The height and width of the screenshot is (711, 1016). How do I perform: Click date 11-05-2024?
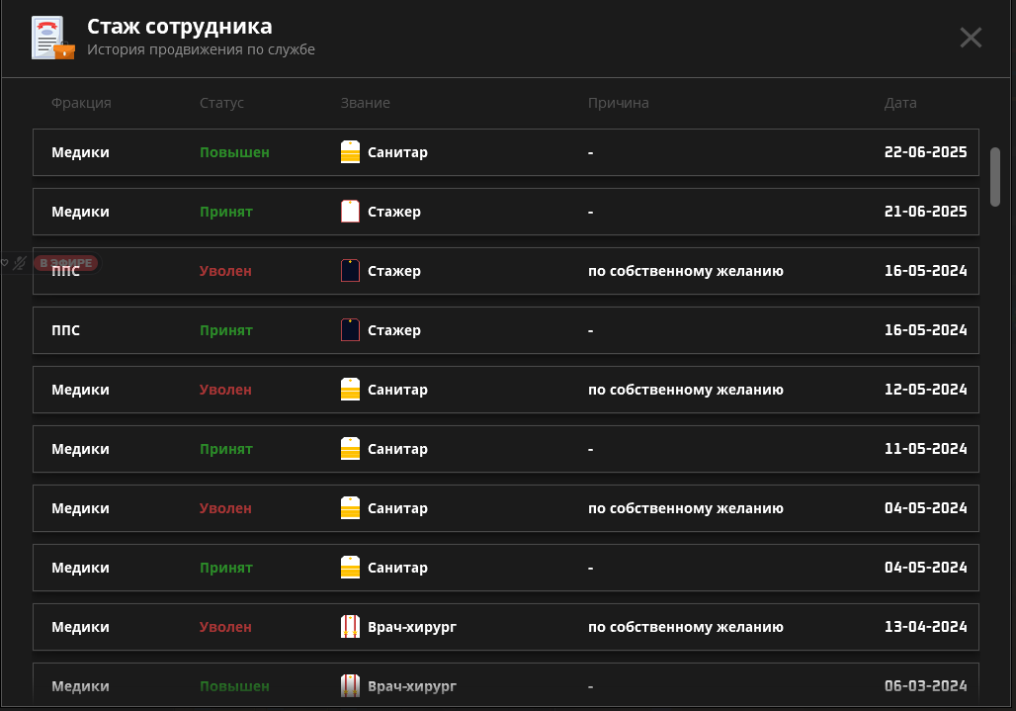pyautogui.click(x=925, y=449)
